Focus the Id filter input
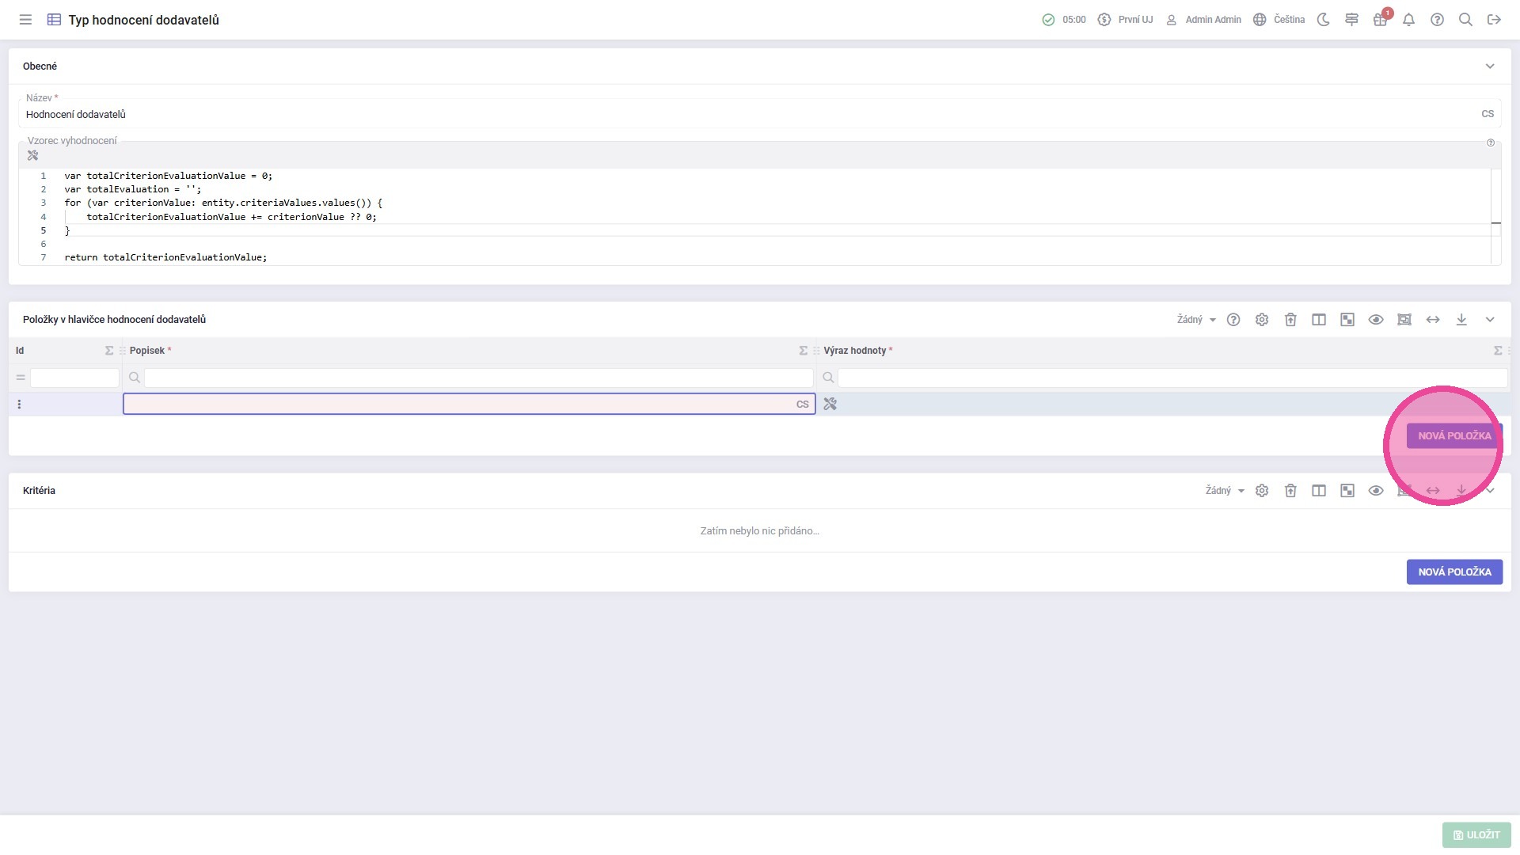The width and height of the screenshot is (1520, 855). click(74, 378)
